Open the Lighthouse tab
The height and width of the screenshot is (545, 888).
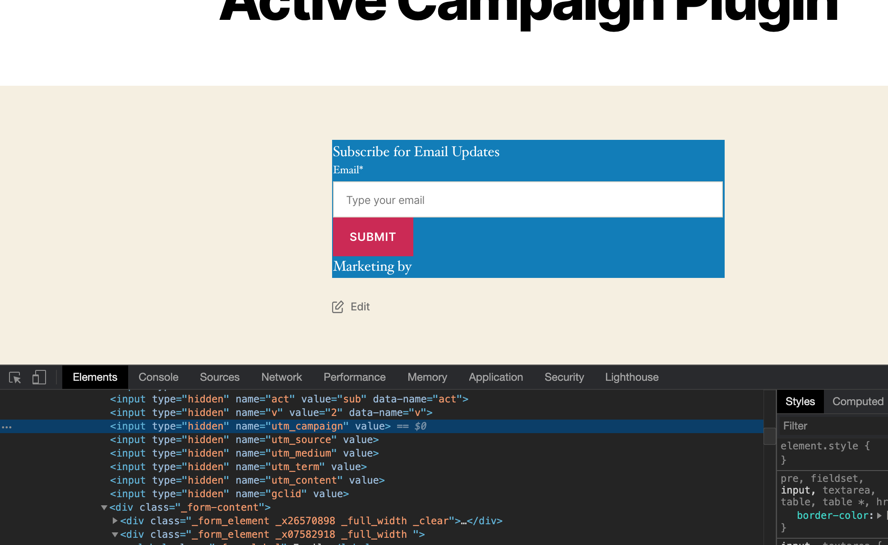coord(632,377)
